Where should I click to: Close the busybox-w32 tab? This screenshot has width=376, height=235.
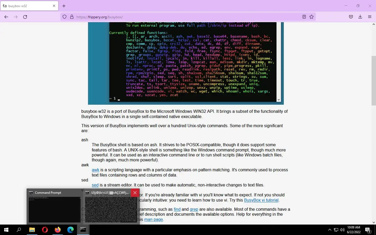coord(54,6)
